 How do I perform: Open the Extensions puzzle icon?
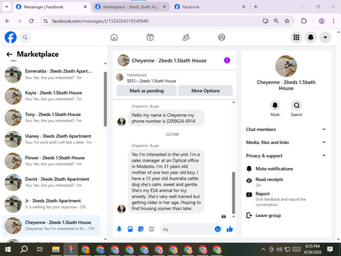point(303,21)
